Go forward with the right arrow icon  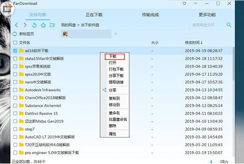click(25, 25)
